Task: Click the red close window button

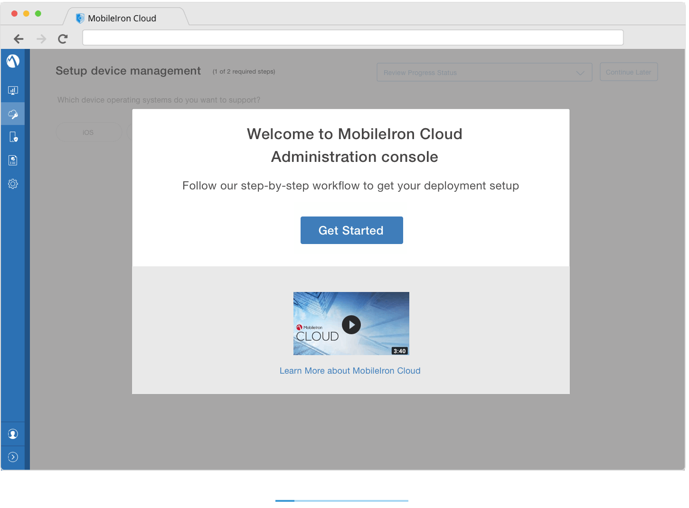Action: tap(14, 14)
